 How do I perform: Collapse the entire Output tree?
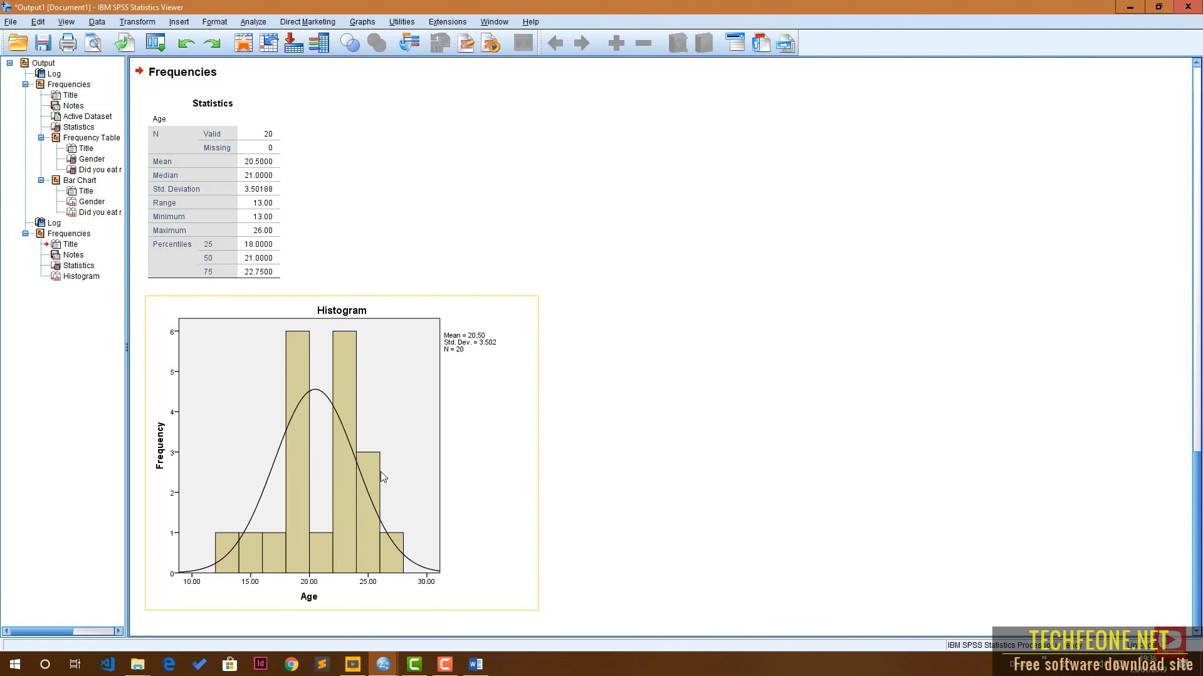click(x=9, y=63)
